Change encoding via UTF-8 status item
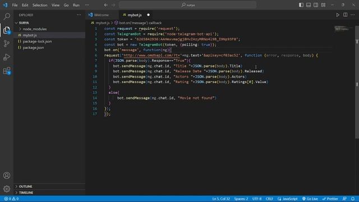The image size is (359, 202). (x=257, y=199)
